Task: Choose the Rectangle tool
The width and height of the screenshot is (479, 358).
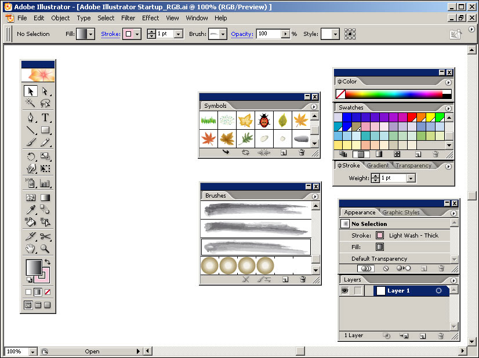Action: click(45, 130)
